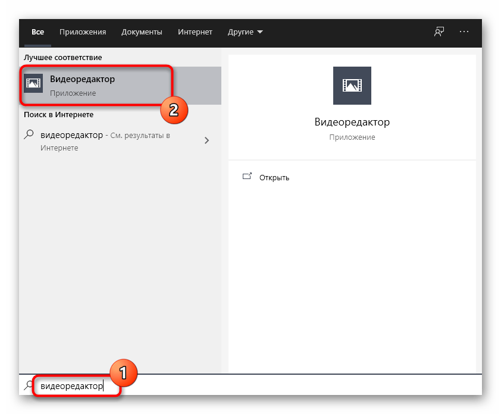Screen dimensions: 501x414
Task: Click the Video editor icon in best match
Action: pyautogui.click(x=34, y=84)
